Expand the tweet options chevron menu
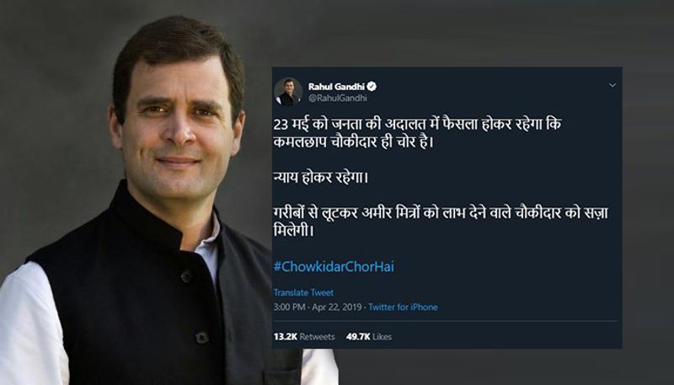The image size is (674, 385). tap(612, 85)
